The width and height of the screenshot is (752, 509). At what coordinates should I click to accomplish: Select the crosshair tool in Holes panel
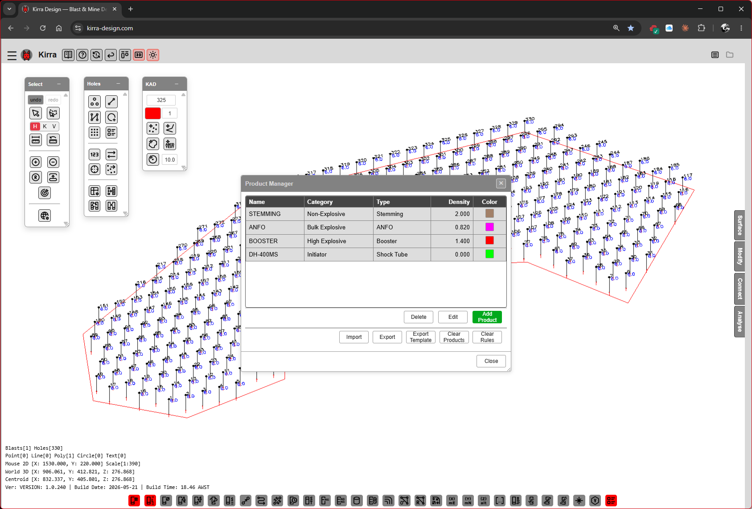95,169
